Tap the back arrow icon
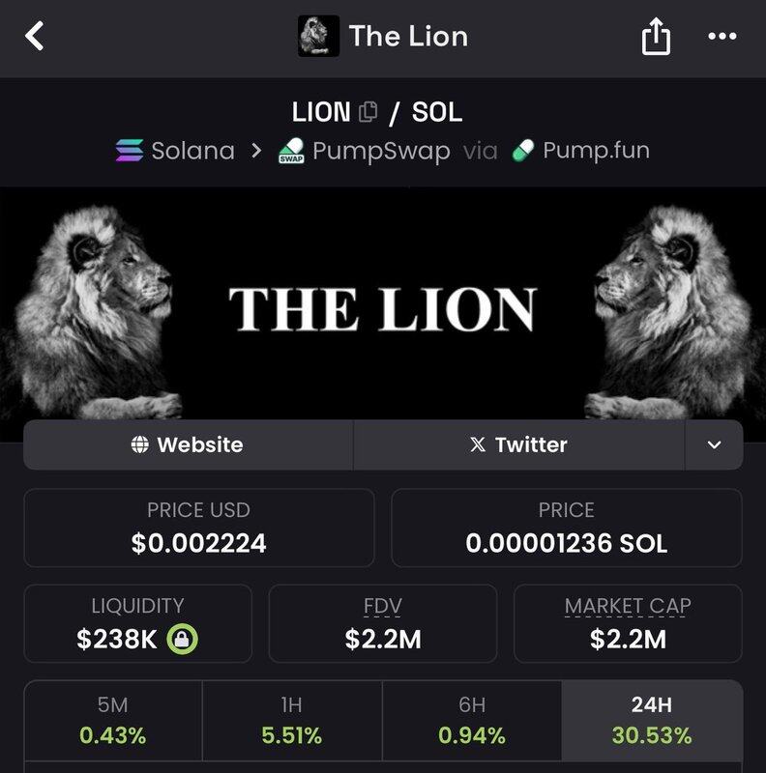 pos(35,38)
